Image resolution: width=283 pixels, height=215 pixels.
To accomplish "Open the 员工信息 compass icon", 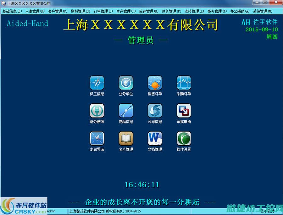I will click(97, 83).
